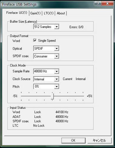Click the SPDIF coax. 48000 Hz value

62,121
